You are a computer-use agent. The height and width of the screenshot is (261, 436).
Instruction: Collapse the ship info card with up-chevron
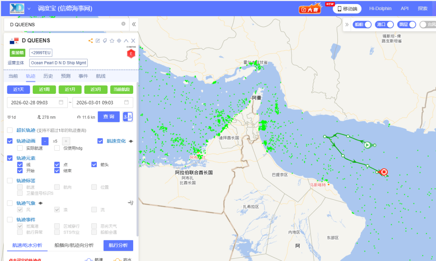pyautogui.click(x=126, y=41)
